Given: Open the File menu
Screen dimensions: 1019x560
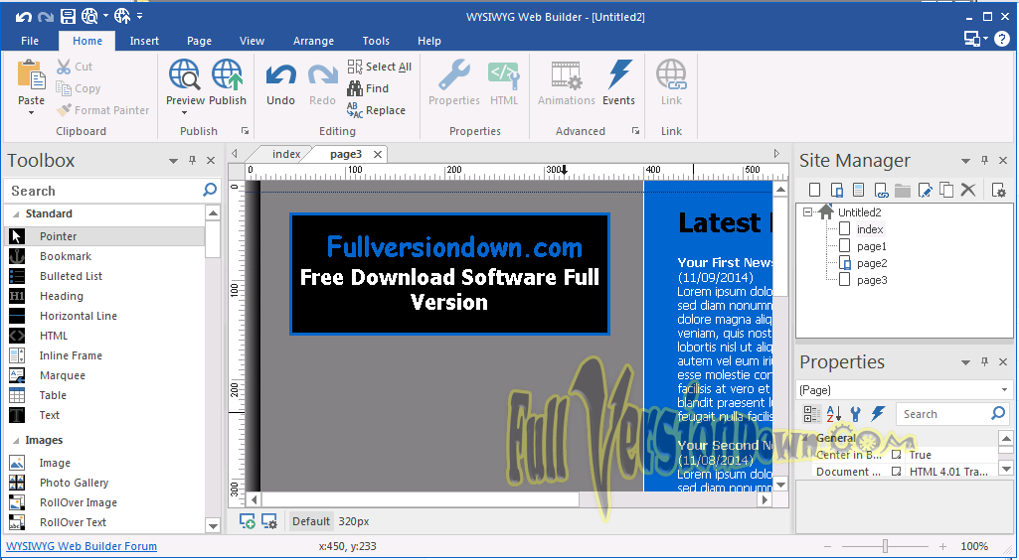Looking at the screenshot, I should tap(30, 41).
